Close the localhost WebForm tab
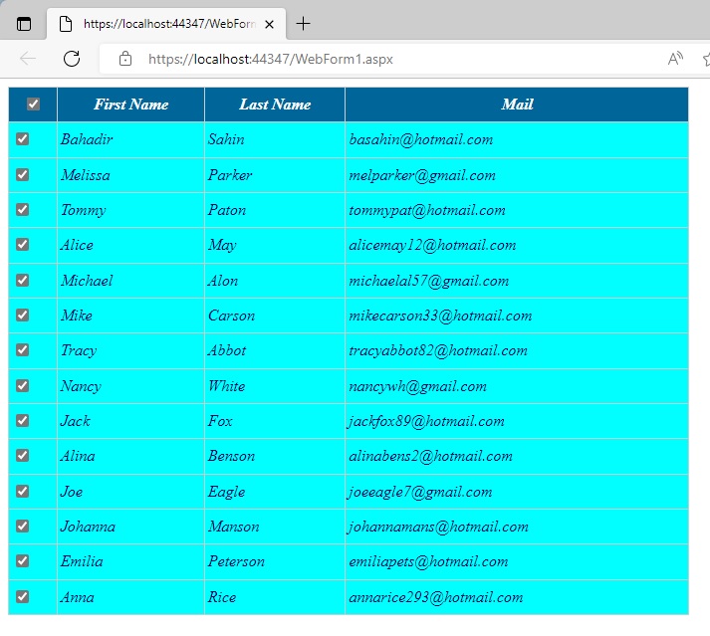Image resolution: width=710 pixels, height=636 pixels. 269,24
